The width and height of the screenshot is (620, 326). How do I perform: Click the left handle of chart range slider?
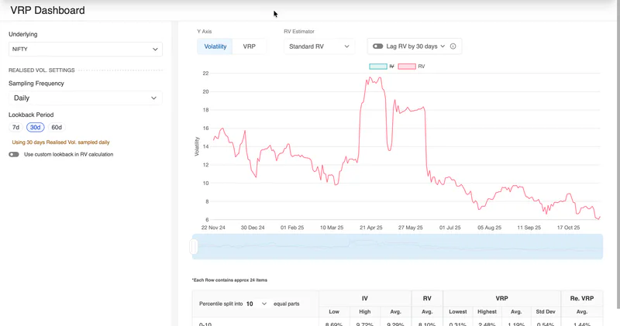(194, 246)
